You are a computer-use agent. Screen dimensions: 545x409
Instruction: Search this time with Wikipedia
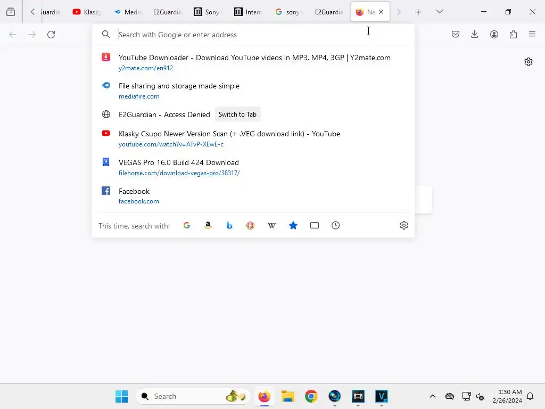272,225
